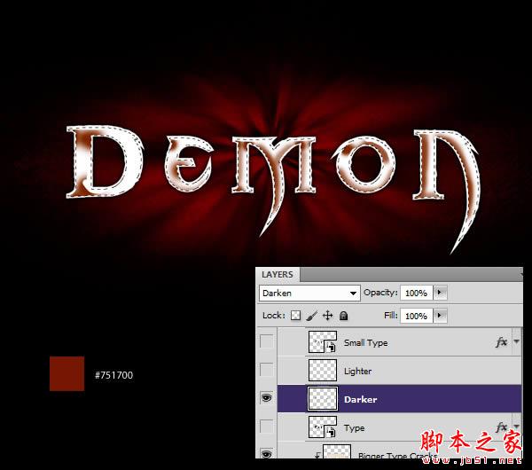
Task: Click the lock all padlock icon
Action: click(x=343, y=316)
